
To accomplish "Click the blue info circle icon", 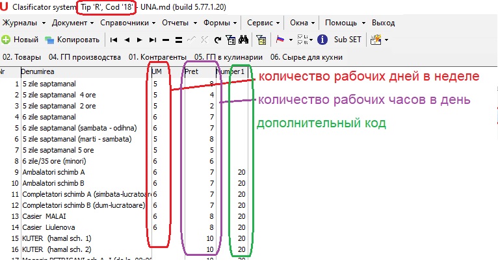I will coord(322,40).
